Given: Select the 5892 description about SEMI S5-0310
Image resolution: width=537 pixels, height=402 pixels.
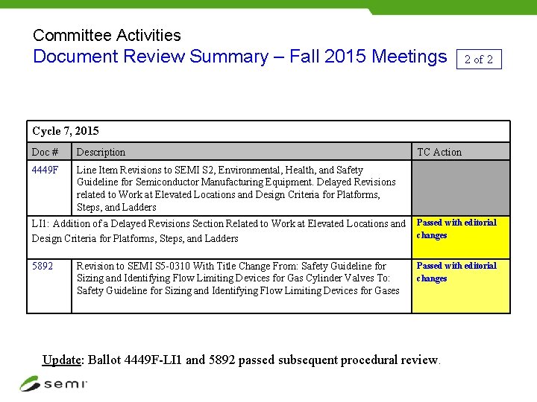Looking at the screenshot, I should tap(238, 278).
